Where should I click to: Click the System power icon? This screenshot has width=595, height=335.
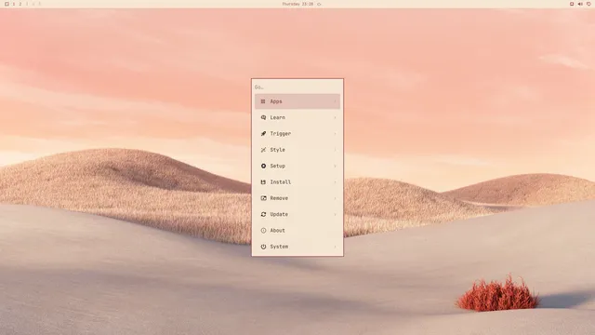(263, 247)
